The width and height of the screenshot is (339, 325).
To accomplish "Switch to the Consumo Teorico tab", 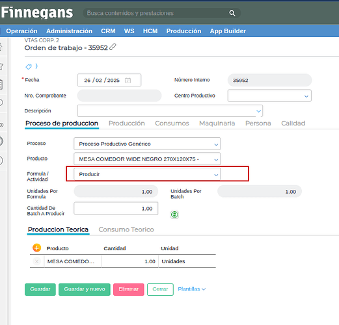I will pyautogui.click(x=126, y=229).
